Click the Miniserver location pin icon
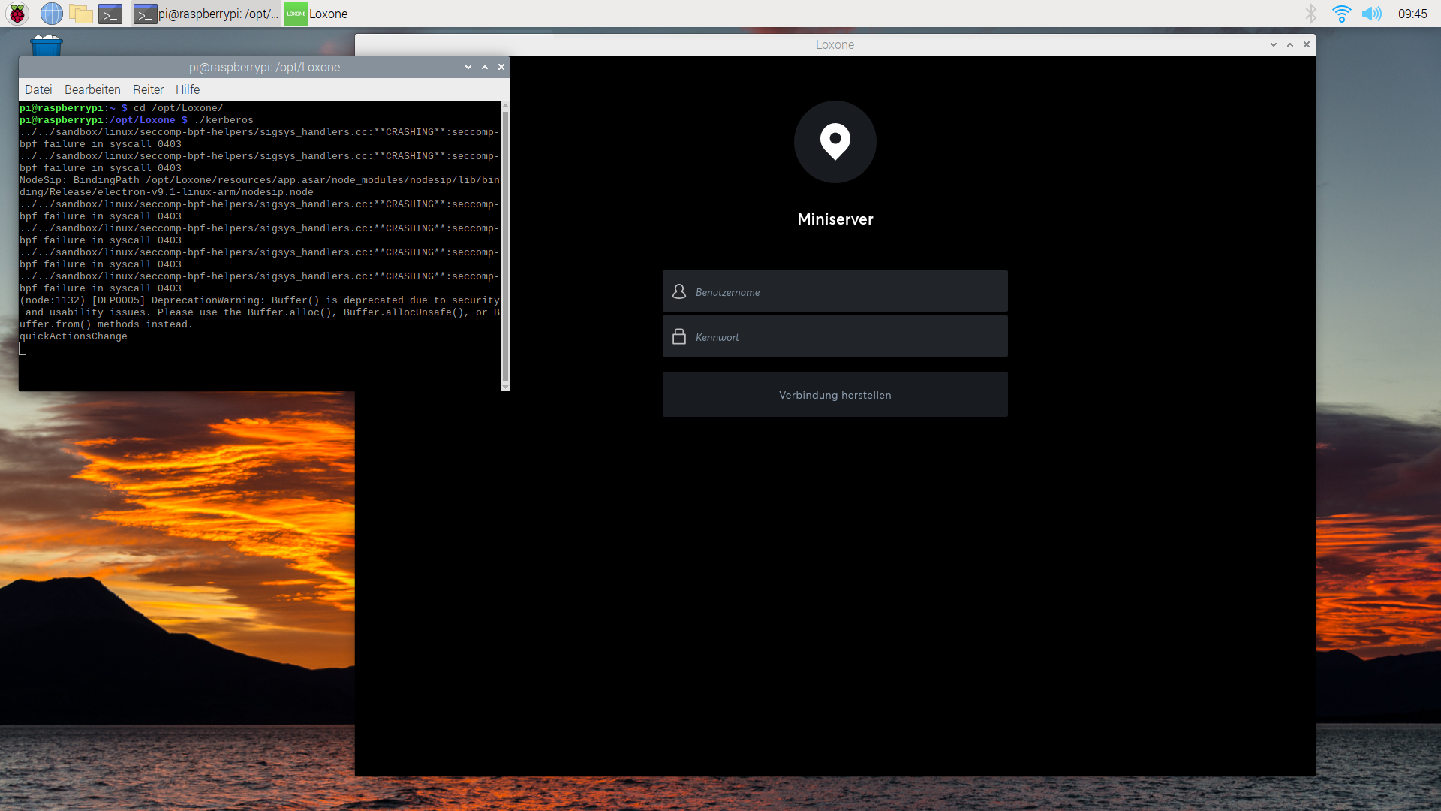This screenshot has height=811, width=1441. [x=835, y=142]
